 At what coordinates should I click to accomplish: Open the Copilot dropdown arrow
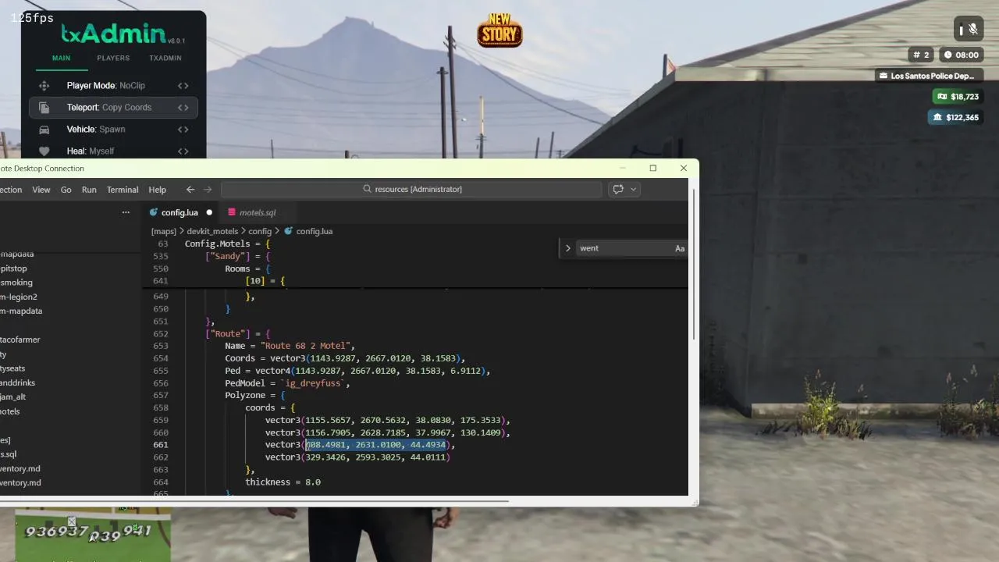[633, 189]
